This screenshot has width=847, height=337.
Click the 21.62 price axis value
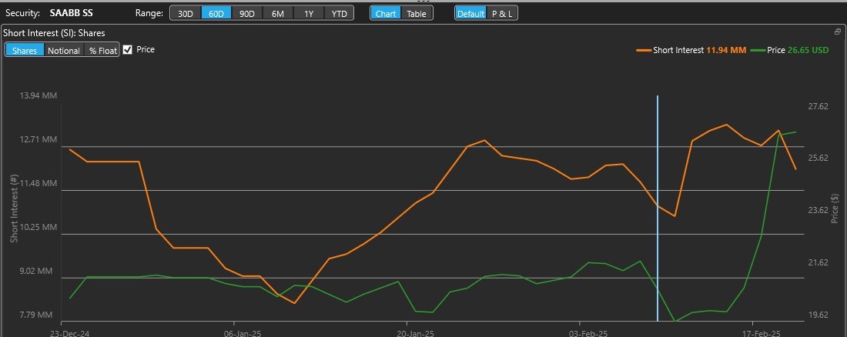tap(818, 262)
